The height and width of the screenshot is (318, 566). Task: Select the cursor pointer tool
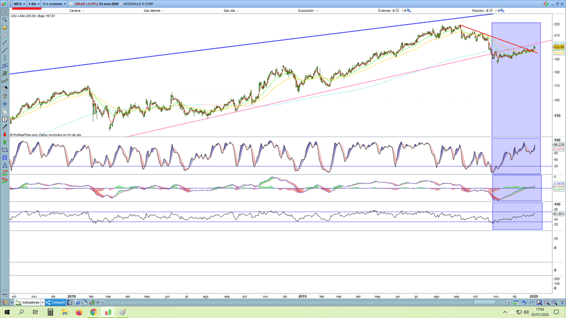click(4, 12)
